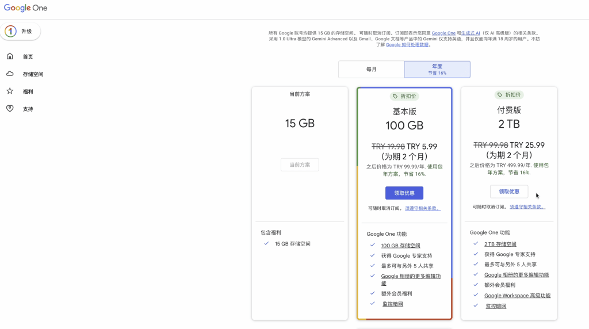Click checkmark next to 15 GB 存储空间
The height and width of the screenshot is (329, 589).
click(x=266, y=243)
